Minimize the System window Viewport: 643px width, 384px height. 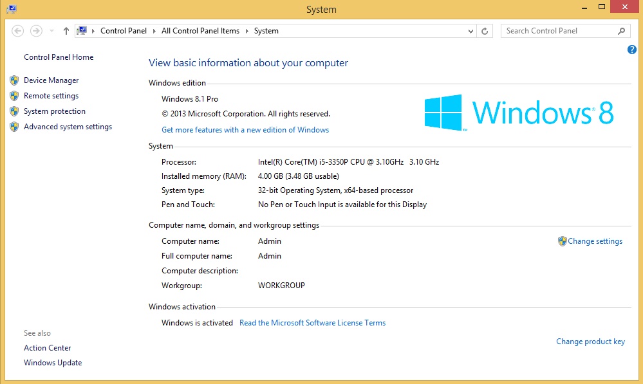[584, 7]
